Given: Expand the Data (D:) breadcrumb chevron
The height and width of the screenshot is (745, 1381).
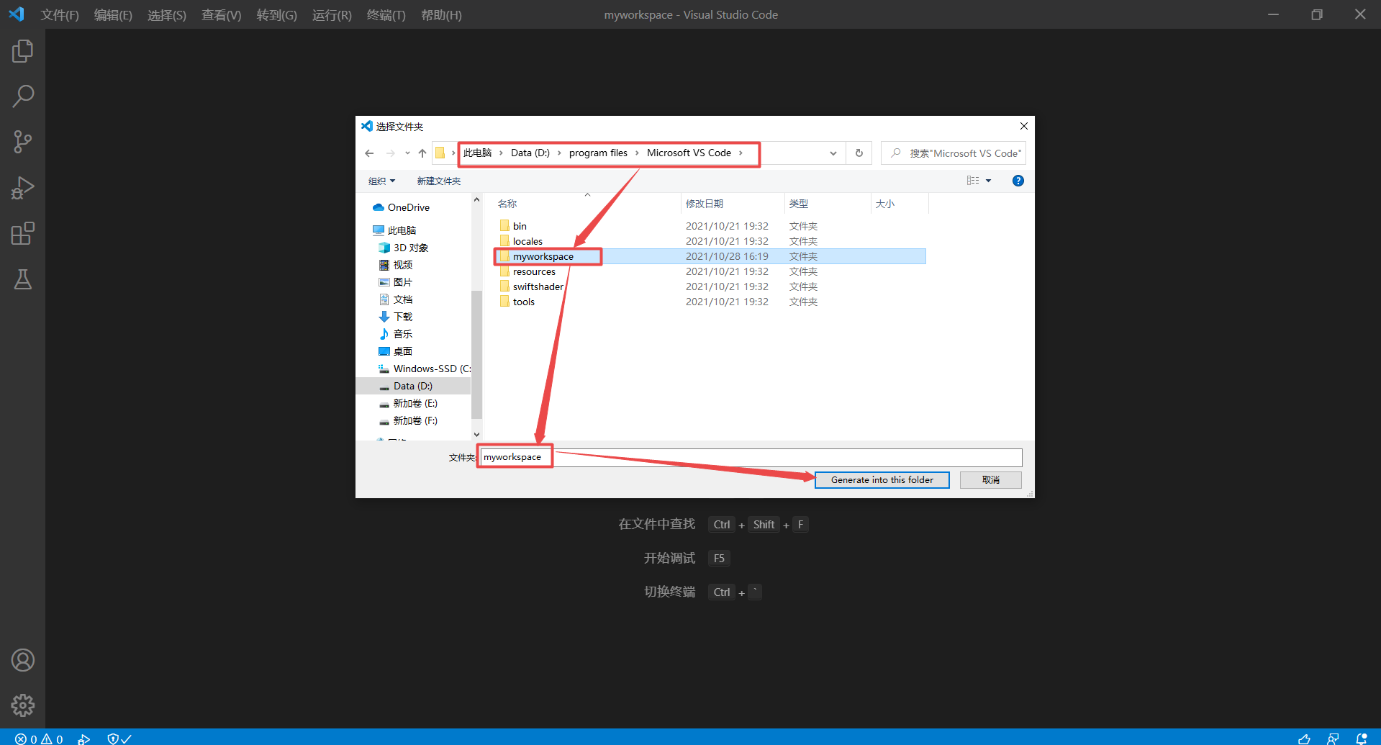Looking at the screenshot, I should [559, 153].
